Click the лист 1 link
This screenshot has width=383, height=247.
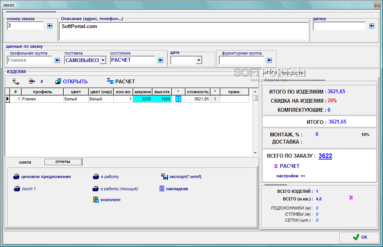29,189
